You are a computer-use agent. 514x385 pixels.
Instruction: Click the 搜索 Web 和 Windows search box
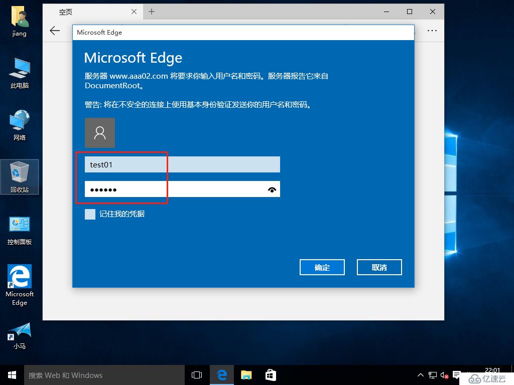tap(104, 375)
